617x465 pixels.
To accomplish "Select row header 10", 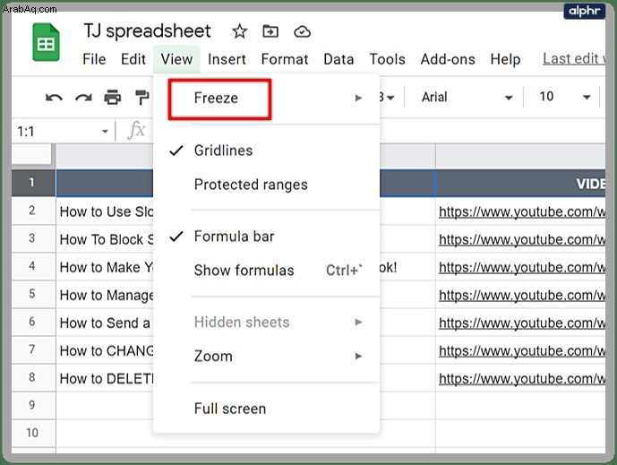I will click(33, 433).
